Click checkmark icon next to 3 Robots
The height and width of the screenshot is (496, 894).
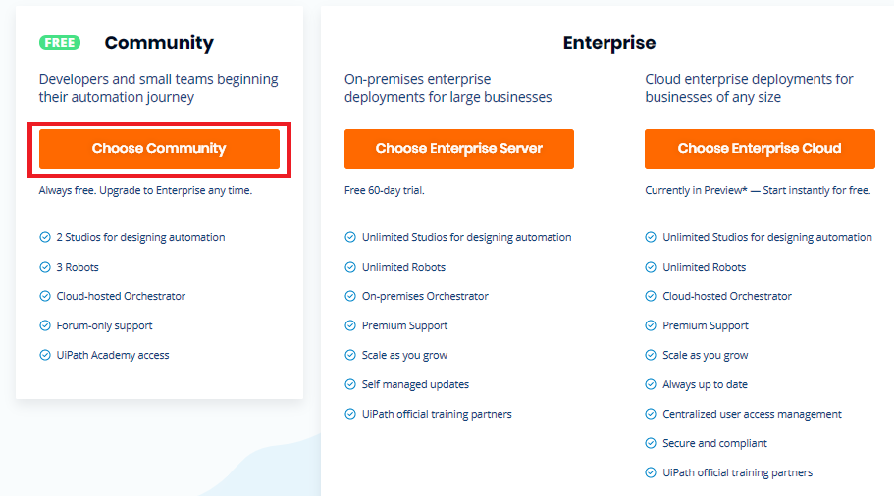pos(45,267)
